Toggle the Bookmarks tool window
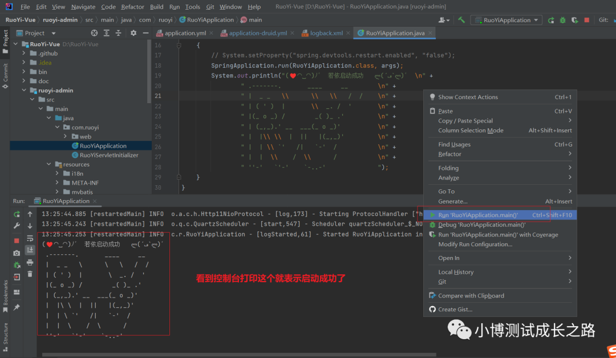Viewport: 616px width, 358px height. tap(5, 296)
